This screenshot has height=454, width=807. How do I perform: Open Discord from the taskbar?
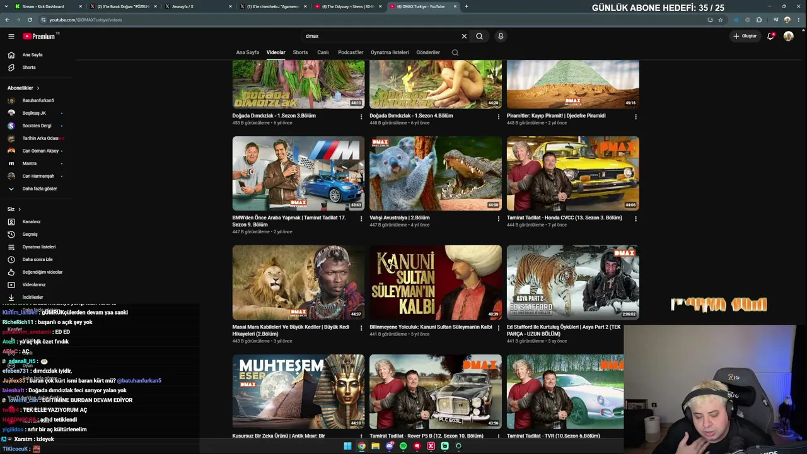tap(389, 446)
